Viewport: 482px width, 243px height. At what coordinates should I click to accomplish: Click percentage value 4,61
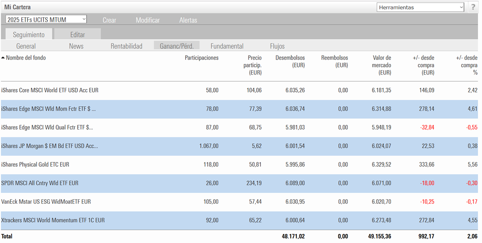click(472, 109)
